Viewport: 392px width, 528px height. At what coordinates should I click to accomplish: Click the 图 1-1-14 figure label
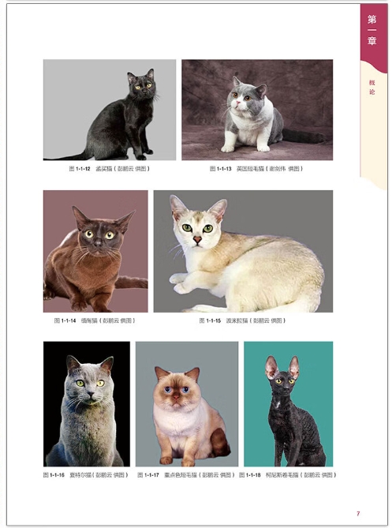65,320
